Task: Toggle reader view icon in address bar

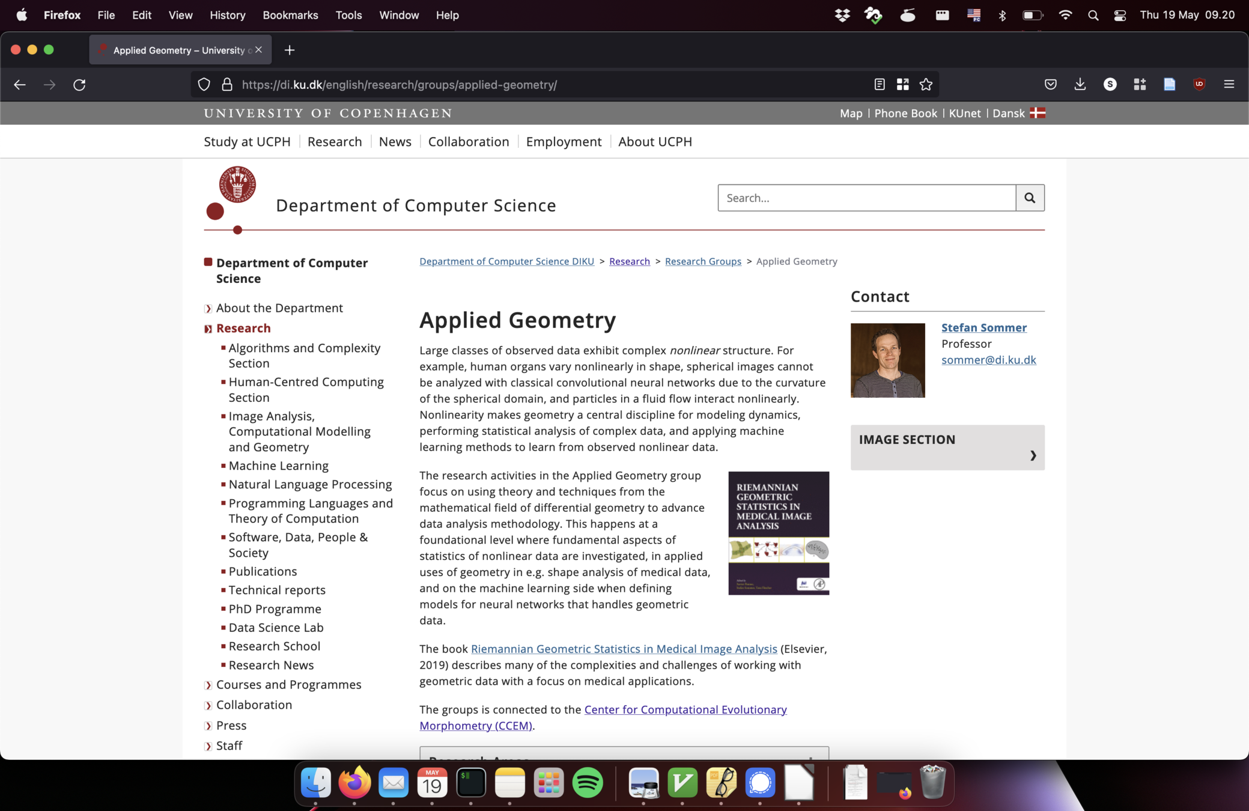Action: (x=880, y=85)
